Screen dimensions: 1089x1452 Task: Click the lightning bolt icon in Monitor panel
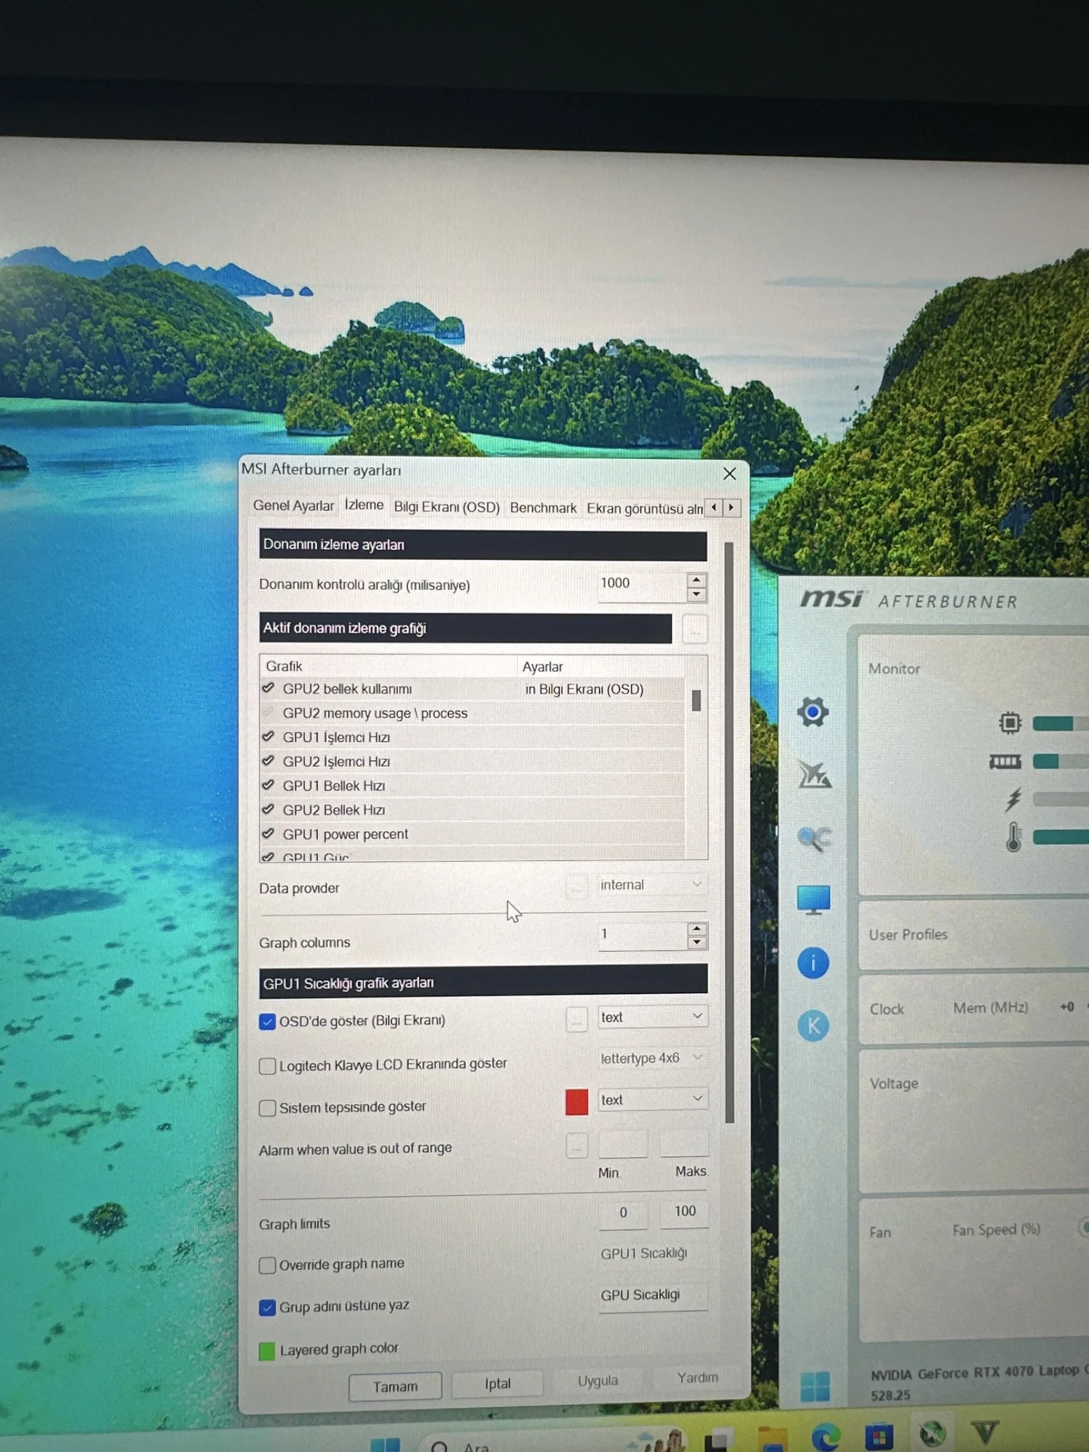pos(1012,799)
